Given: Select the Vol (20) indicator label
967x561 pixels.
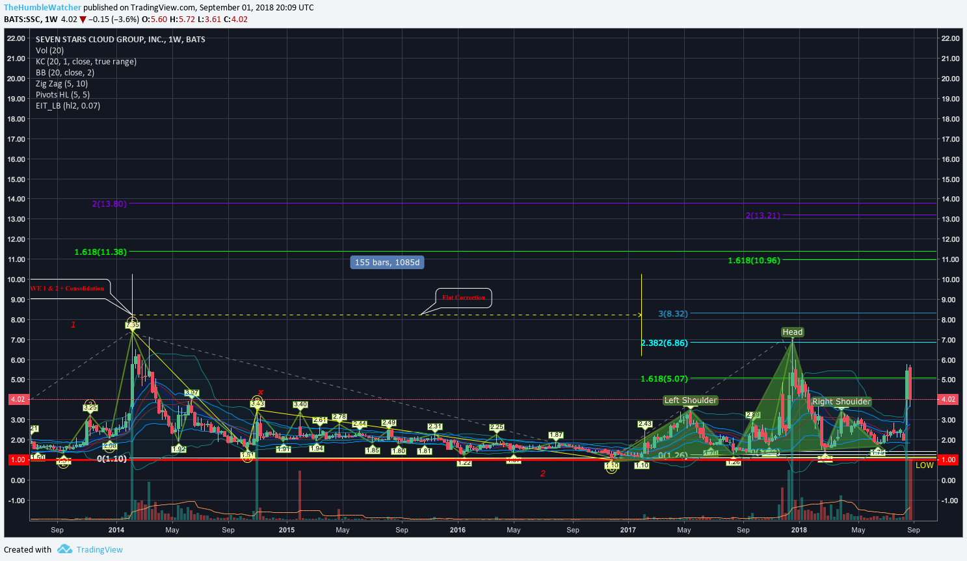Looking at the screenshot, I should click(x=49, y=50).
